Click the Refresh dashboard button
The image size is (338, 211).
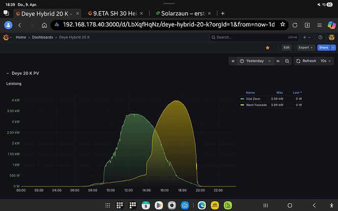pyautogui.click(x=306, y=61)
